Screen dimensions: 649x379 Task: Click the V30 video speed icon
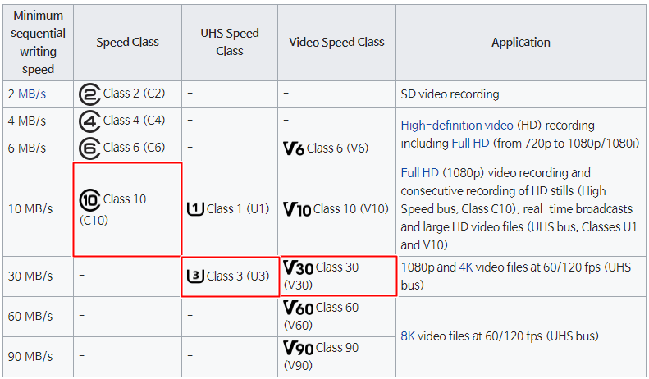[x=299, y=267]
